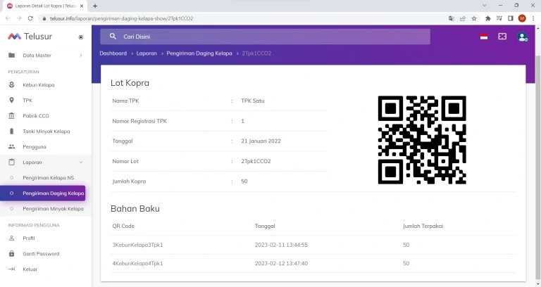Viewport: 541px width, 287px height.
Task: Focus the Cari Disini search field
Action: click(x=265, y=37)
